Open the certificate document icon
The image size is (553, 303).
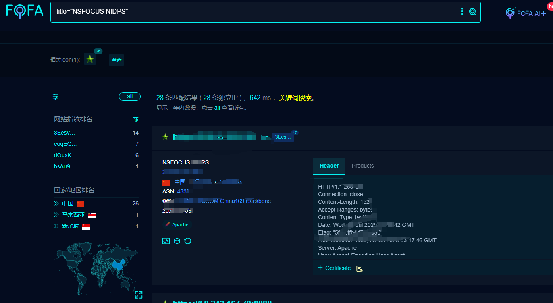pyautogui.click(x=360, y=268)
